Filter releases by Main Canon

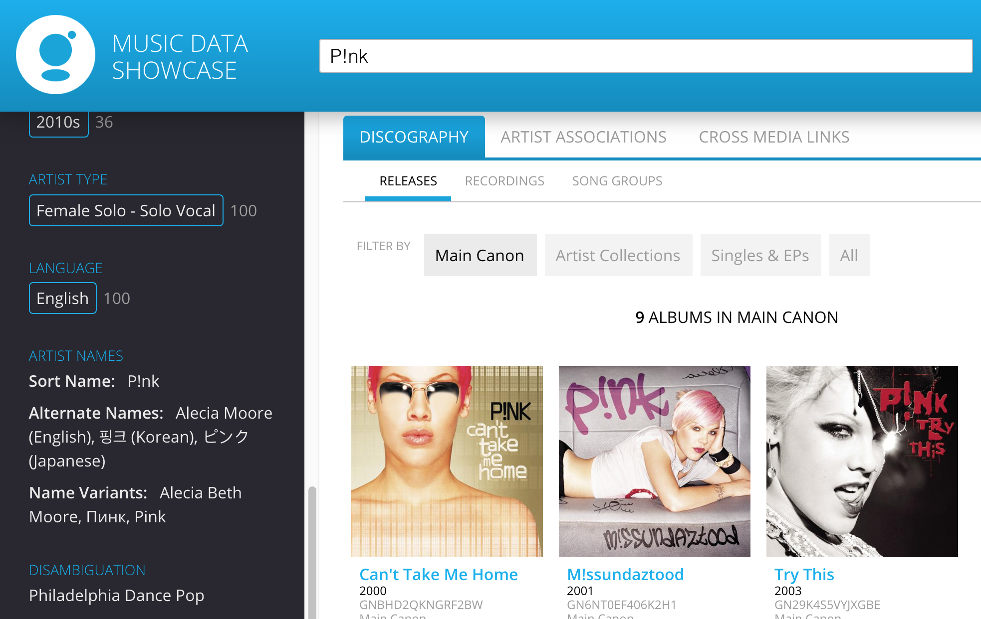point(480,255)
